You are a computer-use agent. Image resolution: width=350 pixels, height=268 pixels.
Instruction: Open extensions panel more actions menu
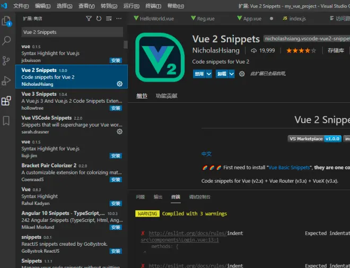119,19
